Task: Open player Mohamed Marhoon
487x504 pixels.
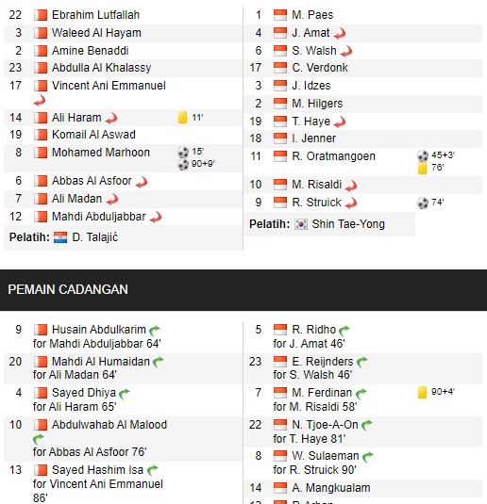Action: click(101, 153)
